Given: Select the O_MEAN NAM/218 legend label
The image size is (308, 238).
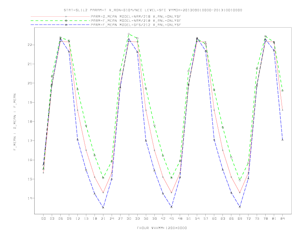Looking at the screenshot, I should click(136, 16).
